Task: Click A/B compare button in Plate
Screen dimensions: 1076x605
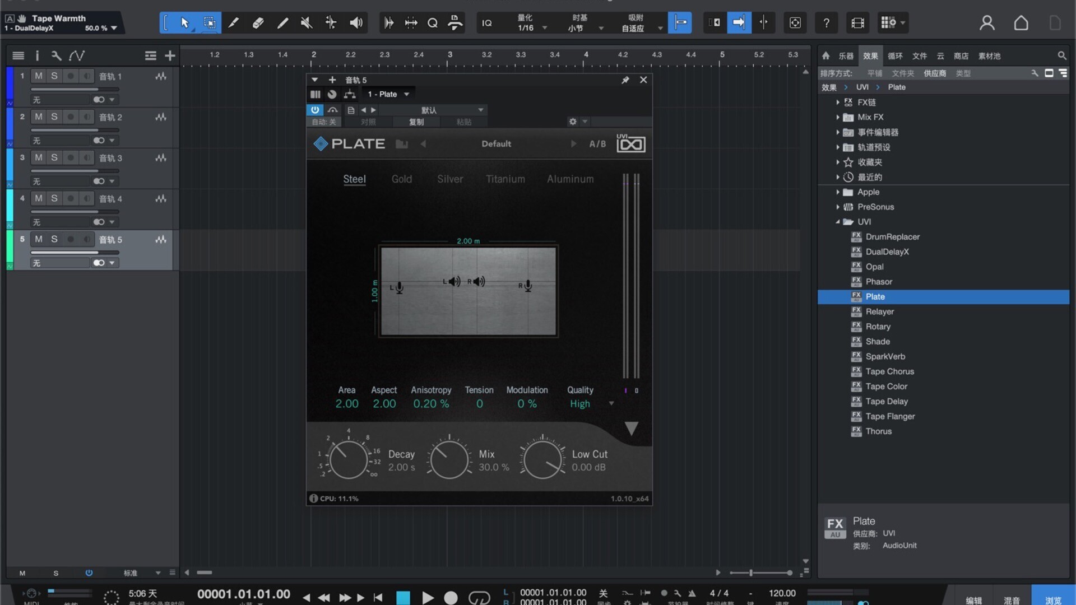Action: coord(597,144)
